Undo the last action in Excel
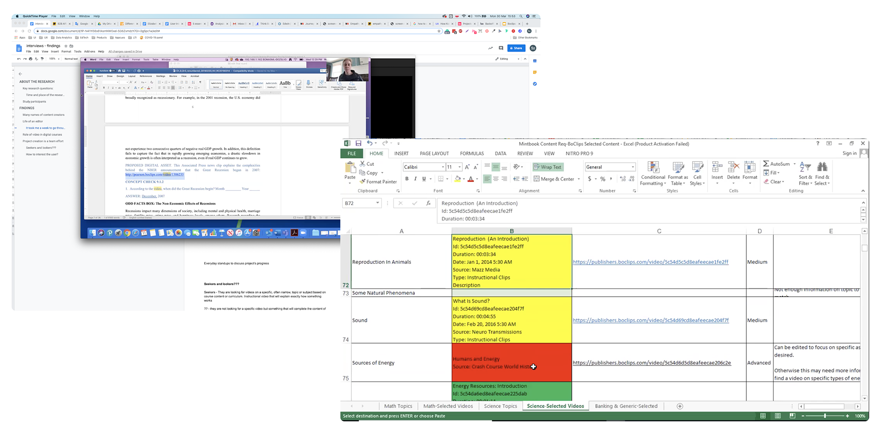The image size is (889, 444). coord(369,143)
